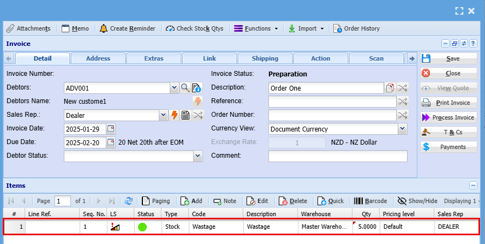Open Invoice panel help question icon

tap(473, 44)
